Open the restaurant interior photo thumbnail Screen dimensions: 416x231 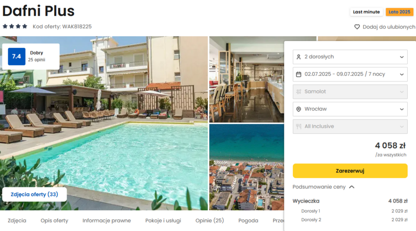point(246,79)
